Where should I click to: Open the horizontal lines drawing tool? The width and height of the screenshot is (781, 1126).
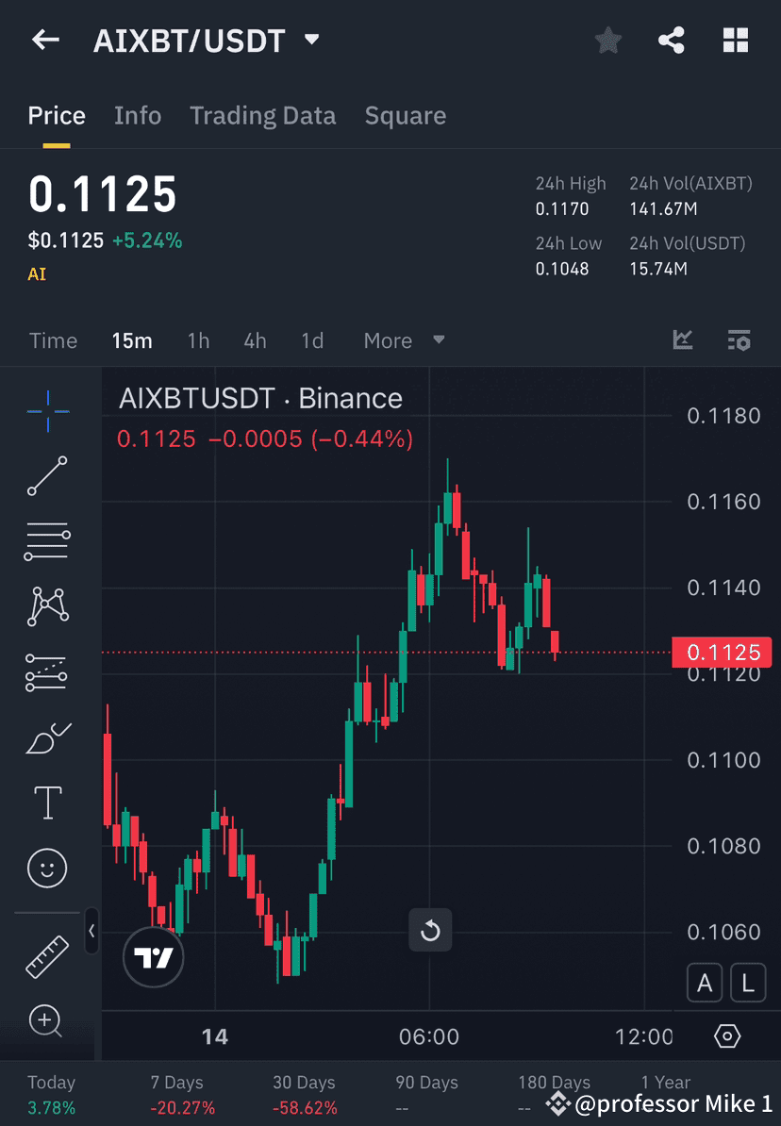pyautogui.click(x=47, y=541)
